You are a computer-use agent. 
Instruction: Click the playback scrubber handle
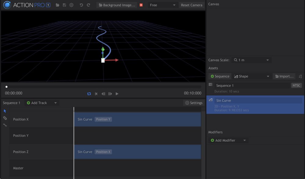point(6,87)
